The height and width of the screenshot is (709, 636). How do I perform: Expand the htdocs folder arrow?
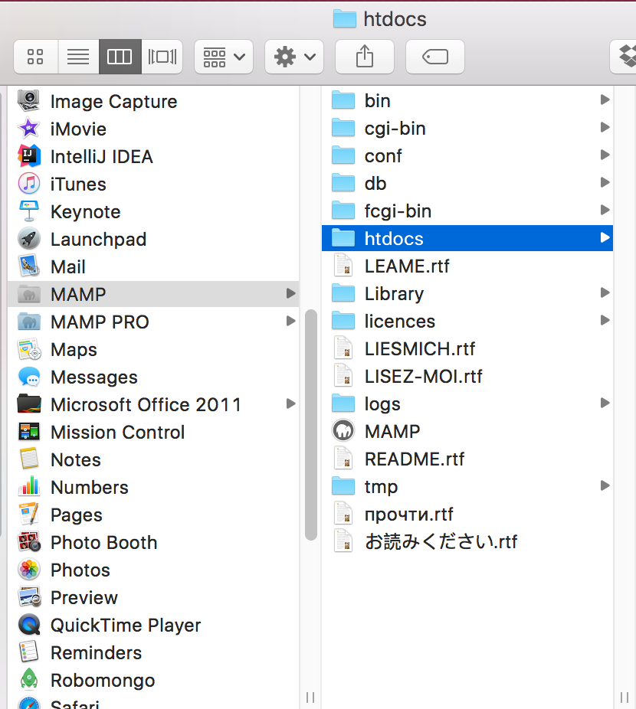click(605, 237)
